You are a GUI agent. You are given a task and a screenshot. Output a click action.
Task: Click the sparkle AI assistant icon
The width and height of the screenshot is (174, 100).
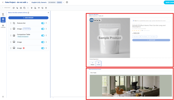pyautogui.click(x=17, y=8)
